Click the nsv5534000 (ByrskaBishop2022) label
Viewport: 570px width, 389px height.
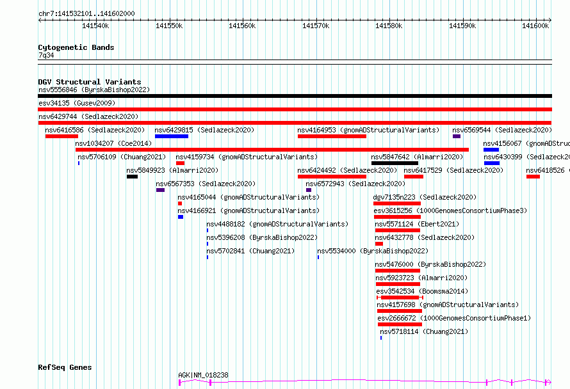point(373,251)
